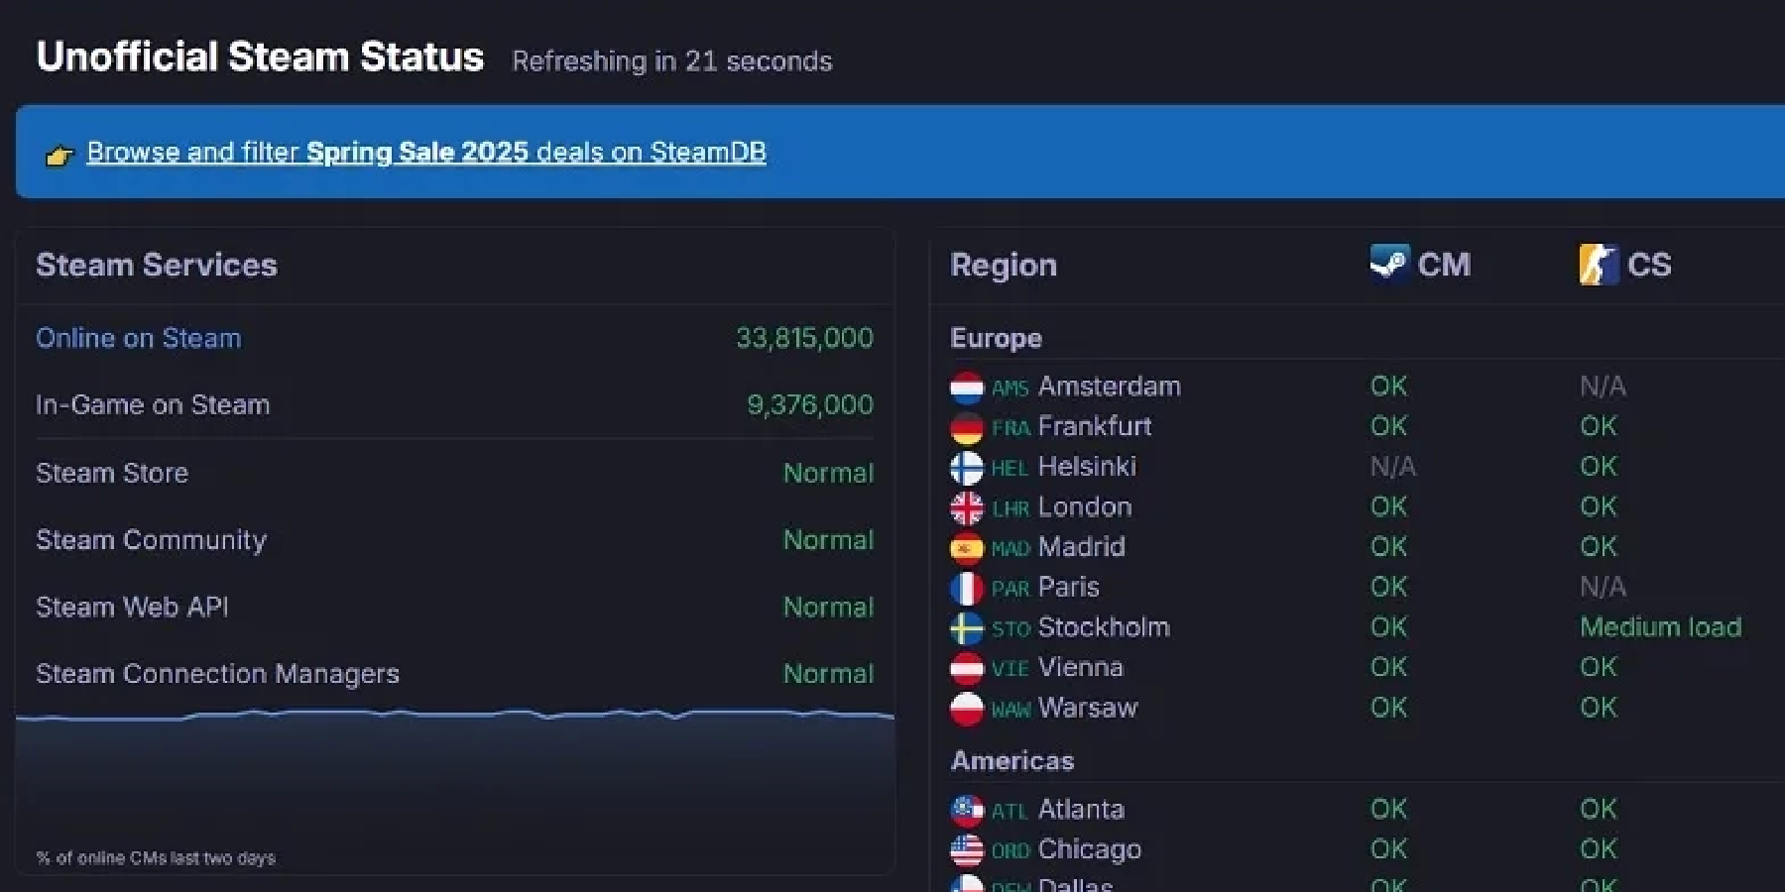Screen dimensions: 1785x892
Task: Select the Vienna region row
Action: pos(1359,668)
